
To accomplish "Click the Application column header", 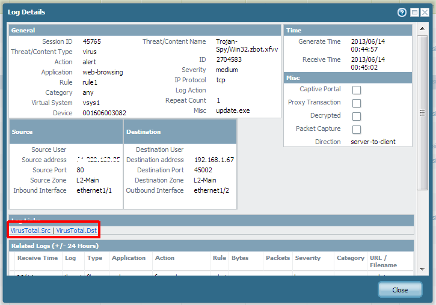I will point(129,258).
